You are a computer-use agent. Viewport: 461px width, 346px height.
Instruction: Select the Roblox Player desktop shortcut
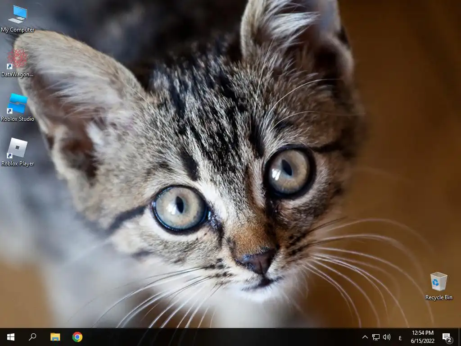18,152
